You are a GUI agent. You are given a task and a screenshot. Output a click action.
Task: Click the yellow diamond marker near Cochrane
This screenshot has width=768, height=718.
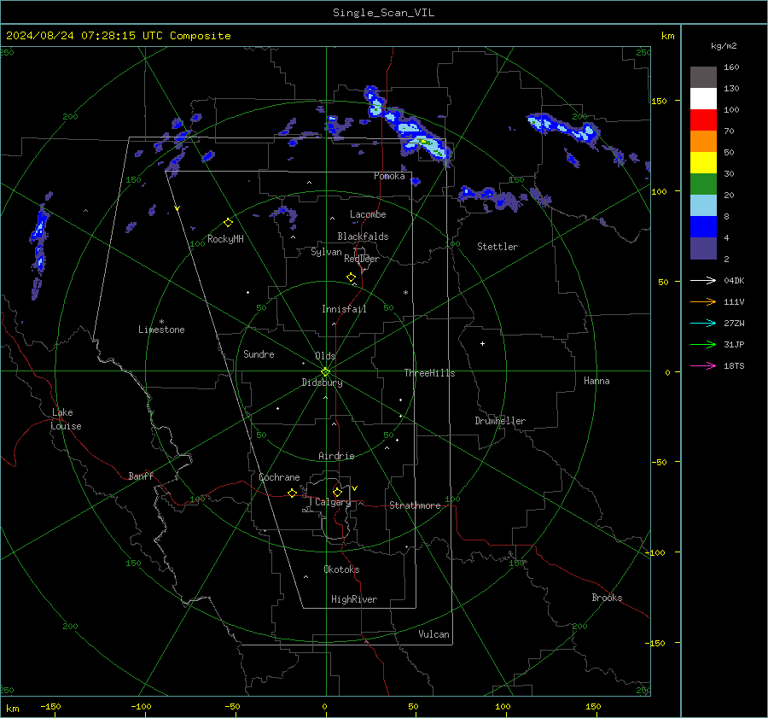[x=293, y=493]
